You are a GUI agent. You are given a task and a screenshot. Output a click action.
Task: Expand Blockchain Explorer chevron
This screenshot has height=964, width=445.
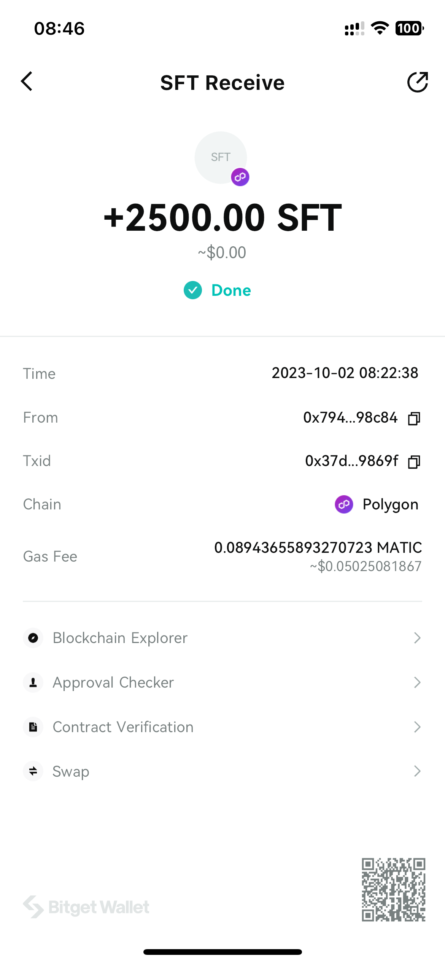pyautogui.click(x=417, y=638)
